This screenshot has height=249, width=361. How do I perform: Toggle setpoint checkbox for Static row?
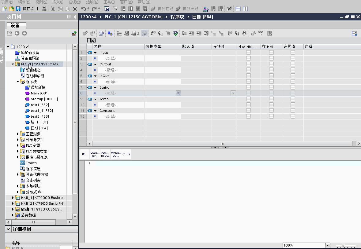pos(293,87)
